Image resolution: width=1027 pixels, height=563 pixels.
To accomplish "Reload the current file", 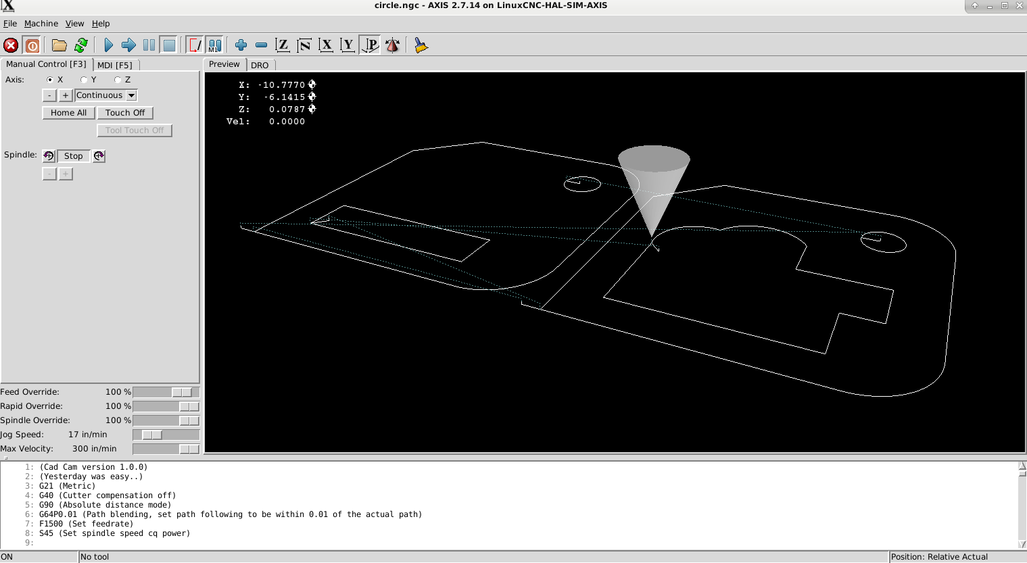I will pyautogui.click(x=81, y=45).
